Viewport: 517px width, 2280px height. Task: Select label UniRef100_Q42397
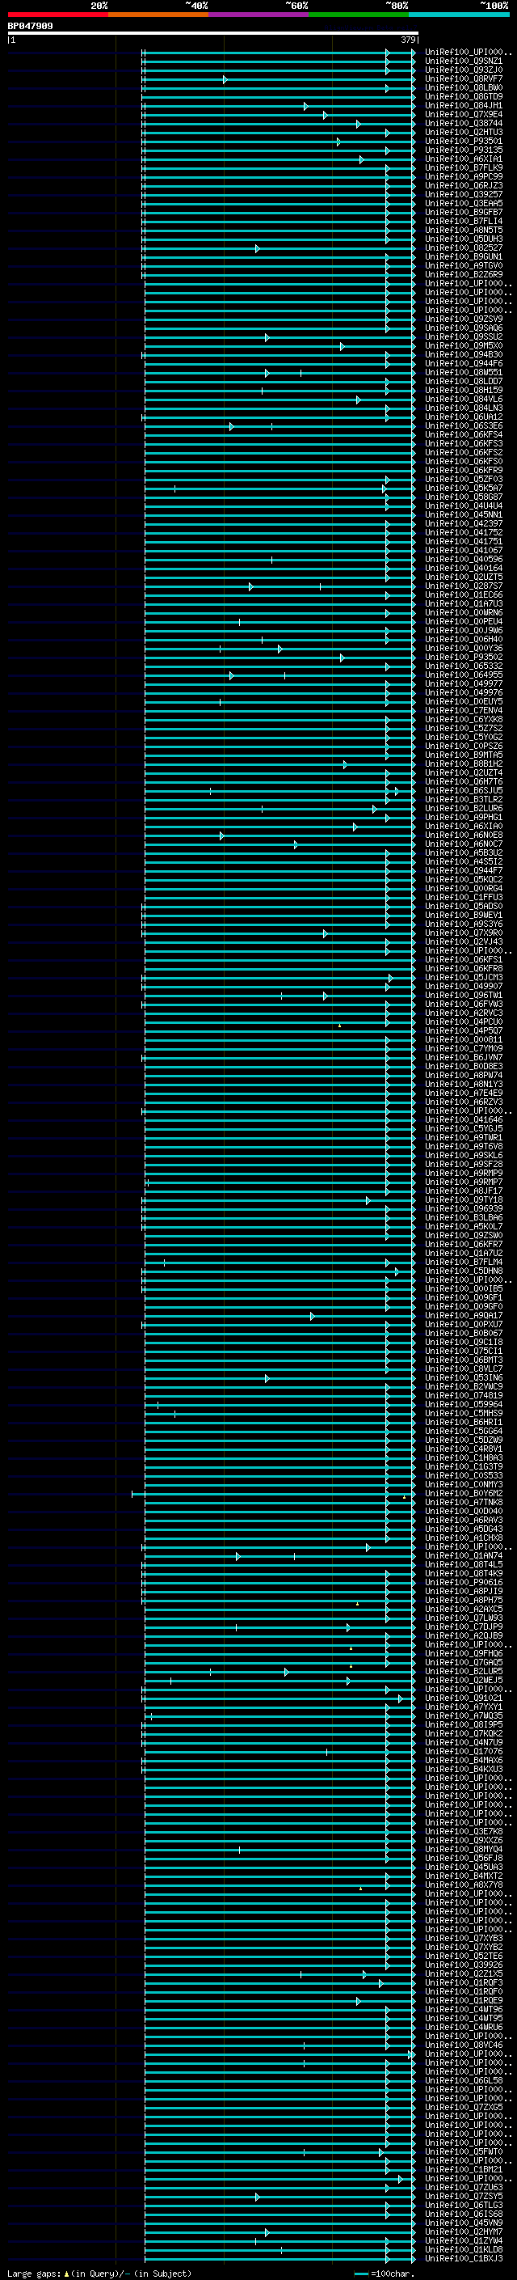[464, 523]
